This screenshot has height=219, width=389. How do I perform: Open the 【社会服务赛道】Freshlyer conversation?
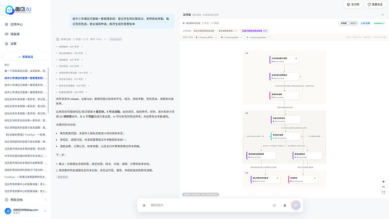(25, 134)
